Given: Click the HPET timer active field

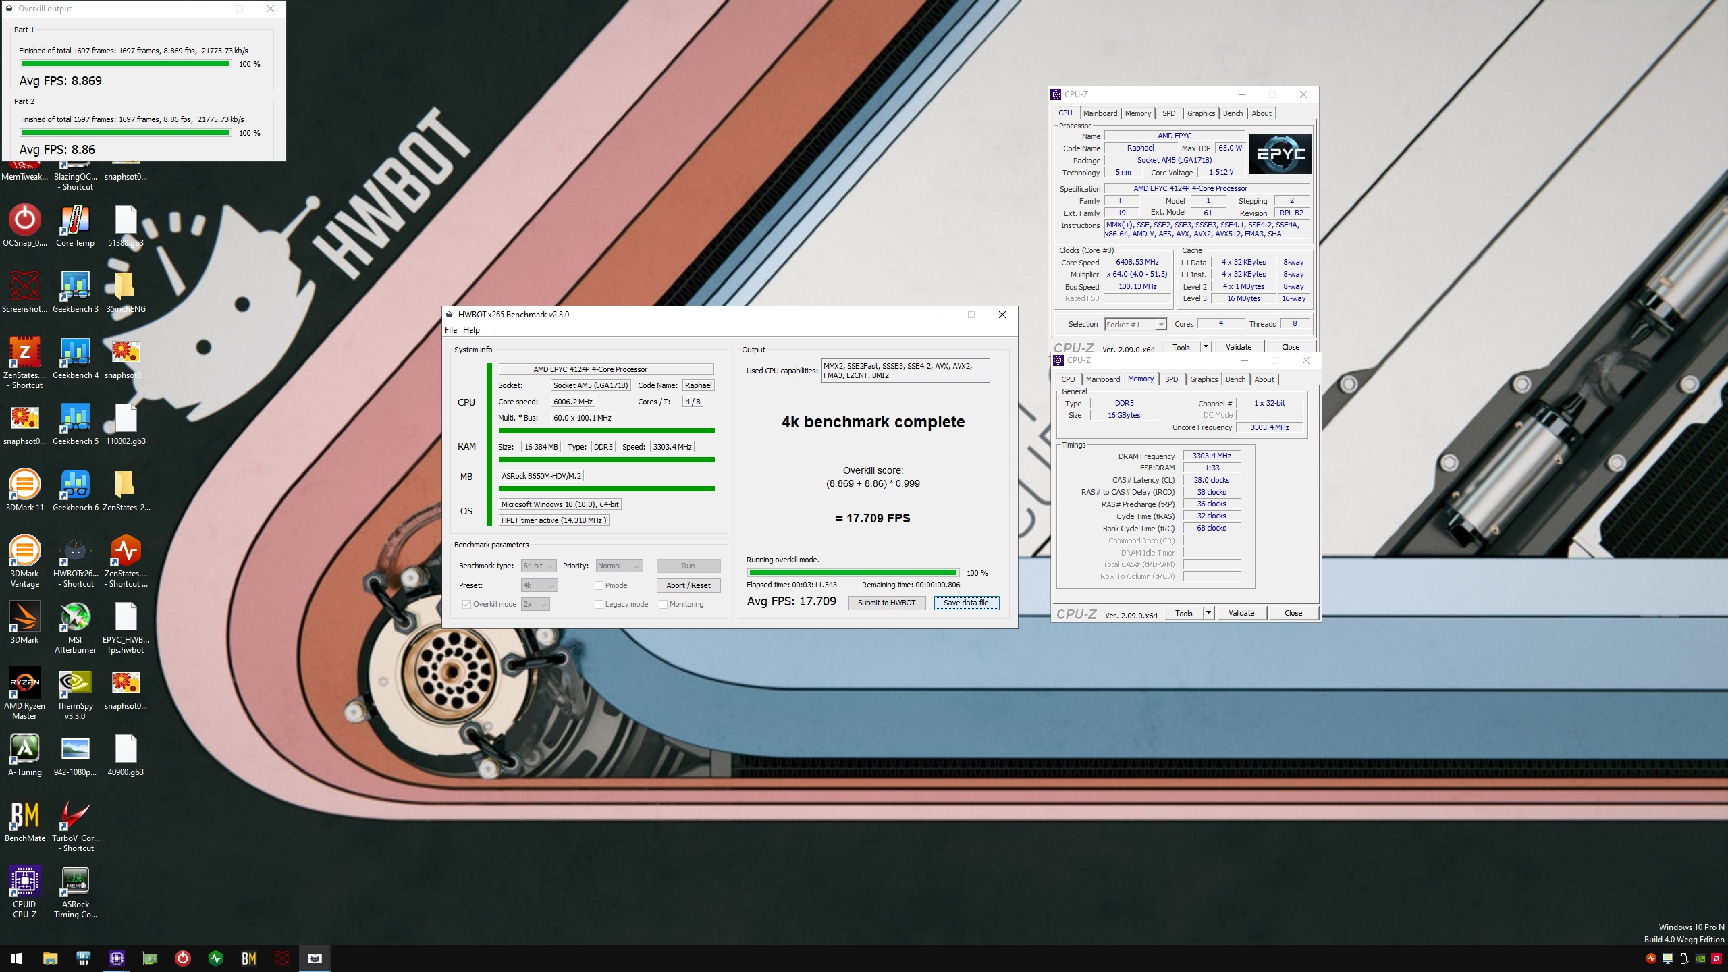Looking at the screenshot, I should [x=554, y=520].
